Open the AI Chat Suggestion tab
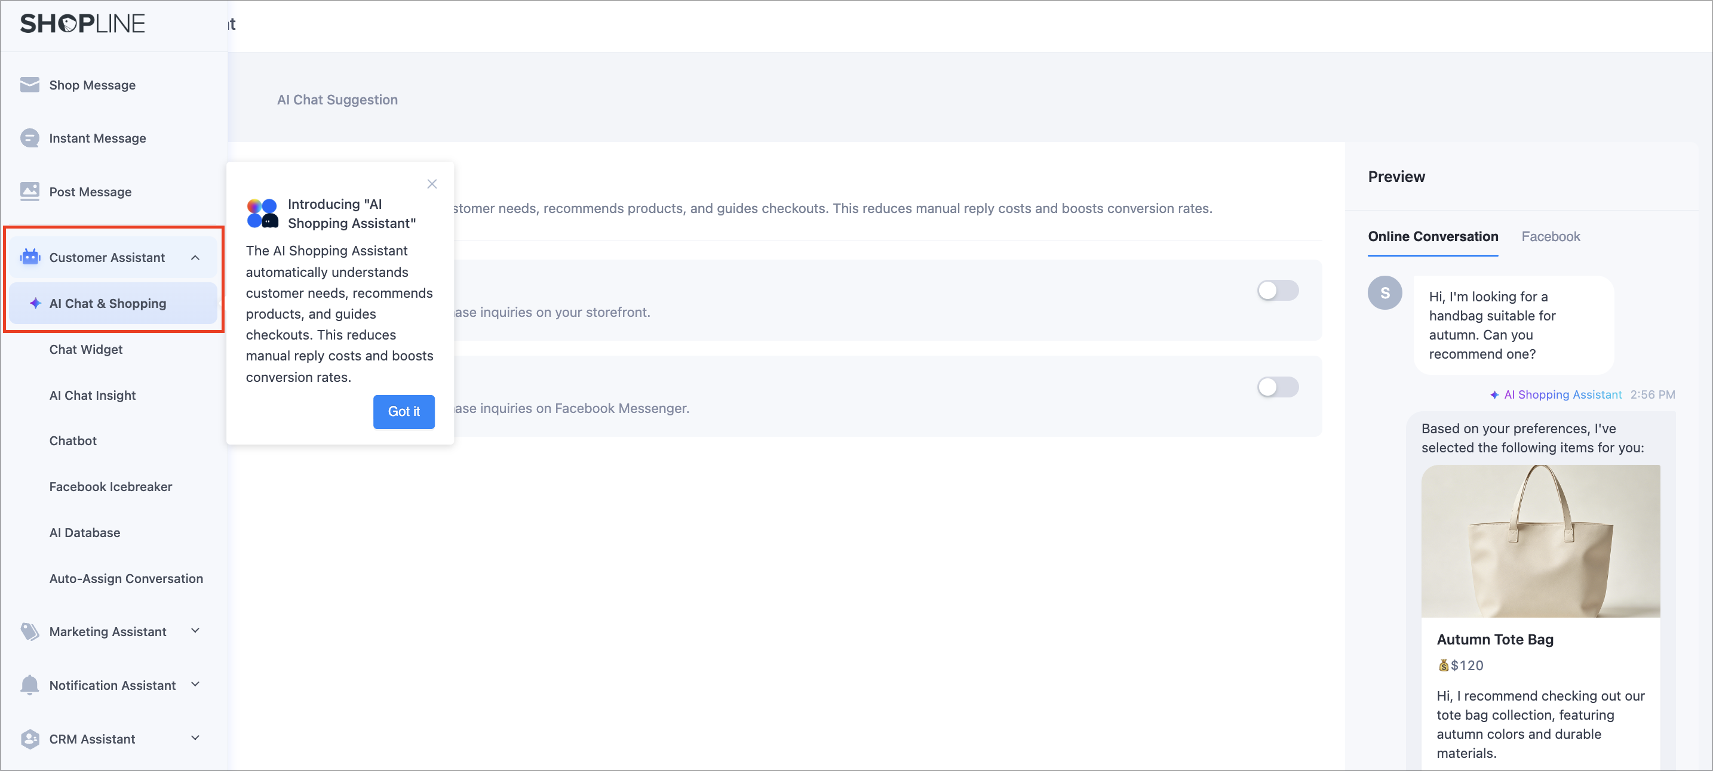This screenshot has width=1713, height=771. click(337, 100)
